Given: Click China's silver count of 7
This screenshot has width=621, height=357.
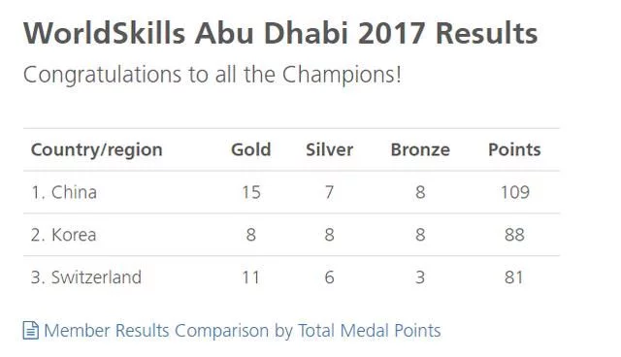Looking at the screenshot, I should pyautogui.click(x=330, y=192).
